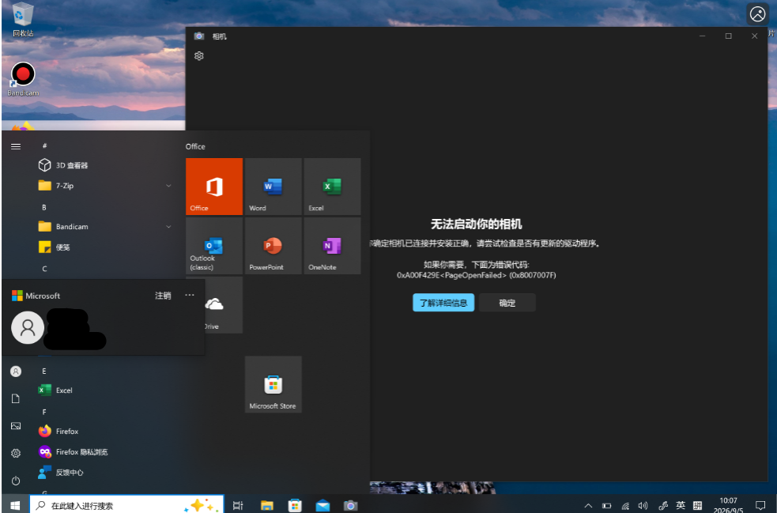
Task: Open the Camera app settings gear
Action: coord(198,56)
